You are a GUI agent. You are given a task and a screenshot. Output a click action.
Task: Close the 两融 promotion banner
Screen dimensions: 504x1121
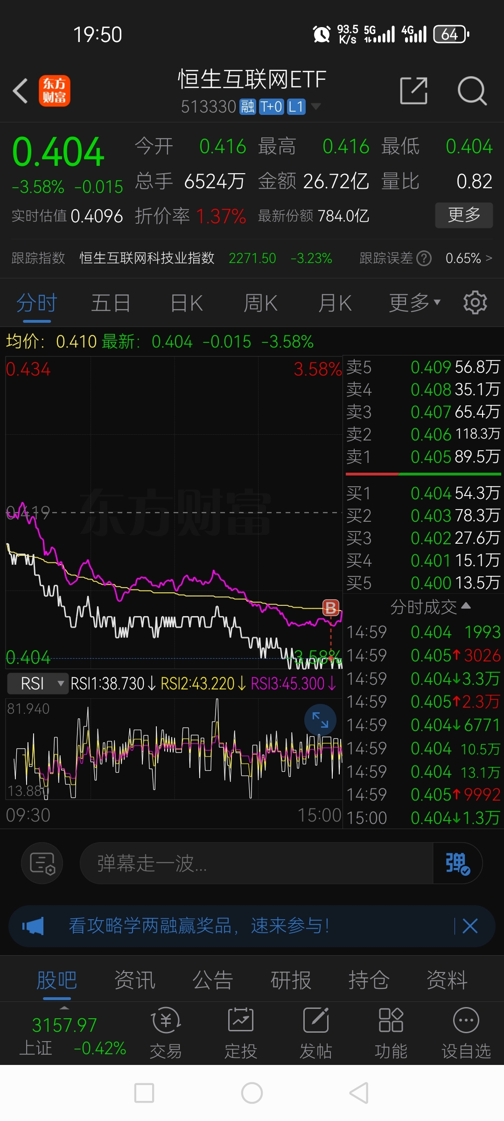470,925
